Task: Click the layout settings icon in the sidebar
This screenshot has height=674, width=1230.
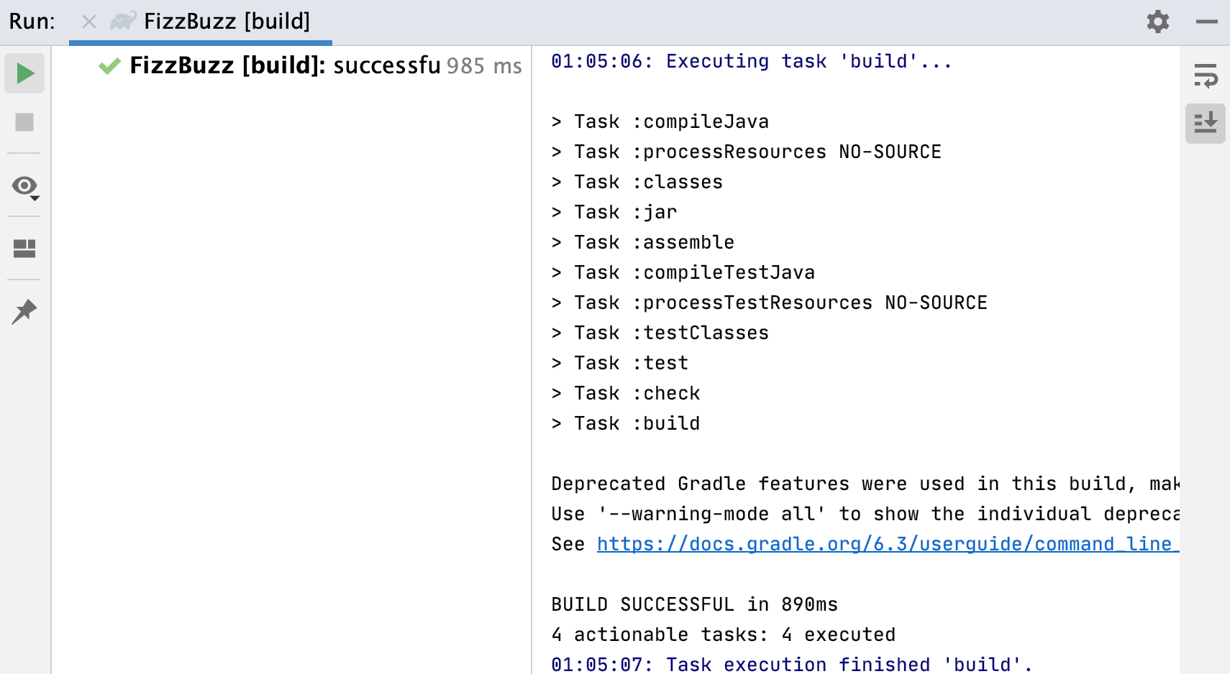Action: (24, 248)
